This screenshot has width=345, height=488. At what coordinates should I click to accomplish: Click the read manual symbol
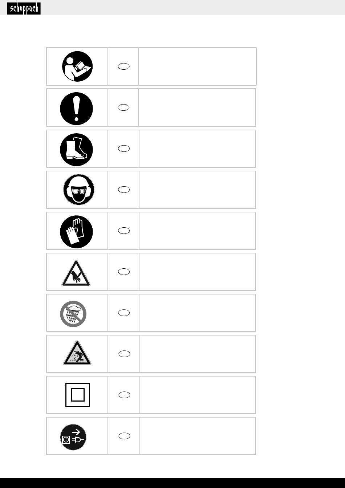[77, 66]
